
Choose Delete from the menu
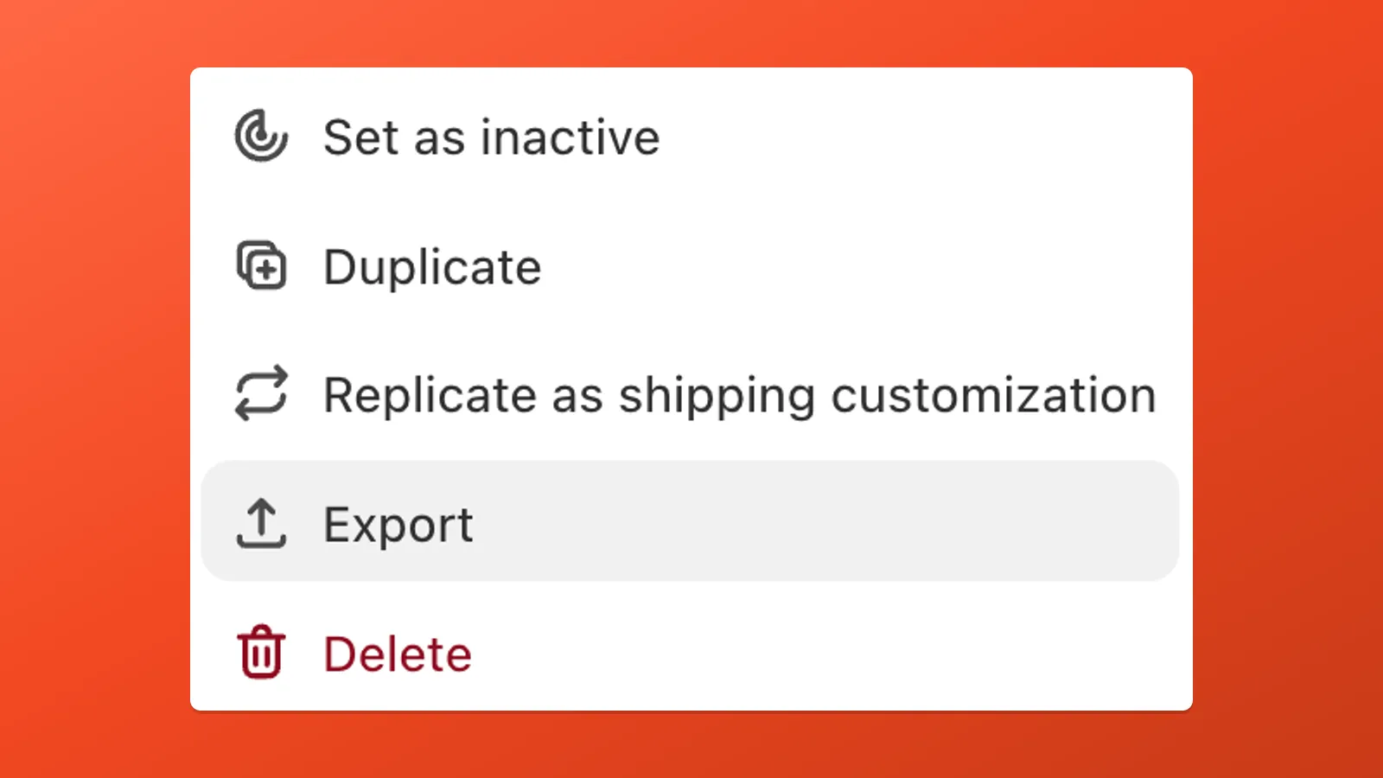[x=396, y=653]
